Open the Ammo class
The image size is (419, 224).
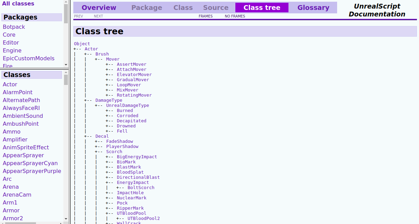pos(12,132)
